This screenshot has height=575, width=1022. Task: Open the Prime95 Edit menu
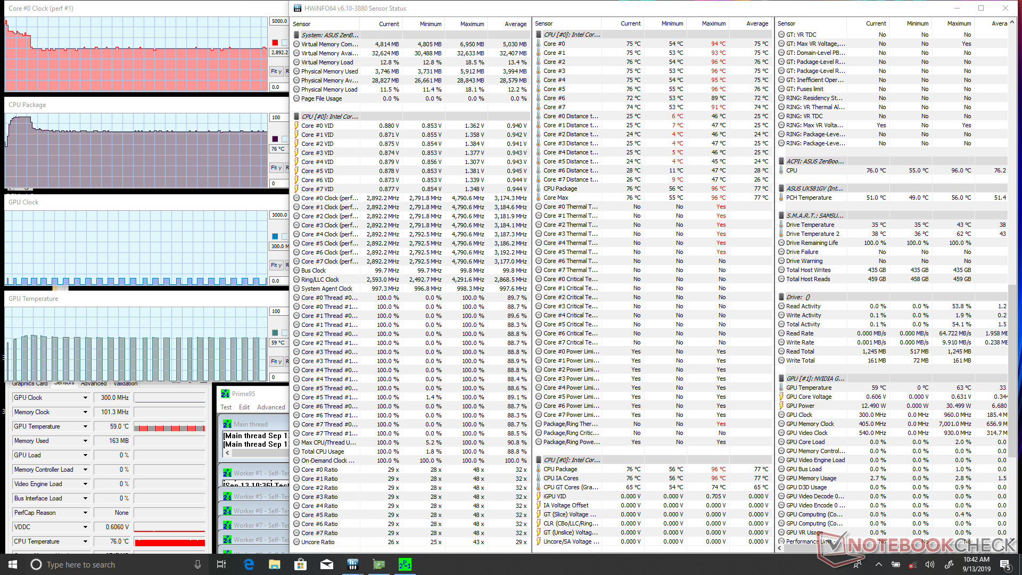(244, 407)
